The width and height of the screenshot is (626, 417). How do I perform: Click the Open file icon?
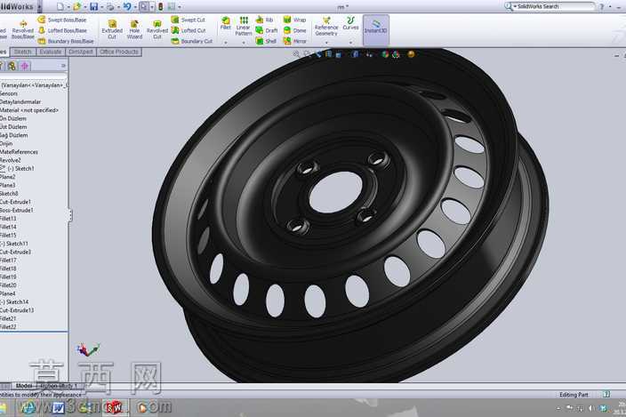pos(76,6)
